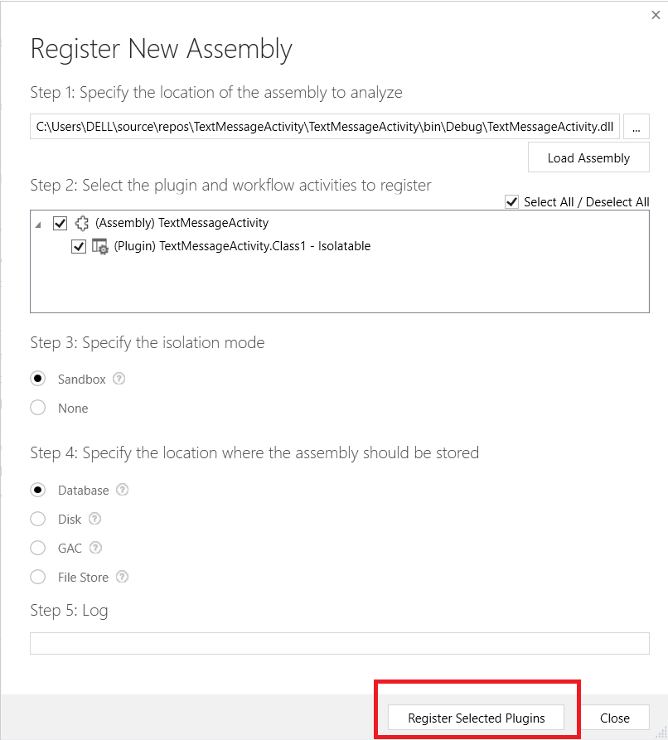Choose Disk as assembly storage location

tap(38, 519)
